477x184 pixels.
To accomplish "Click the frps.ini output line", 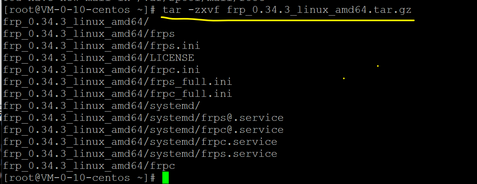I will pos(102,46).
